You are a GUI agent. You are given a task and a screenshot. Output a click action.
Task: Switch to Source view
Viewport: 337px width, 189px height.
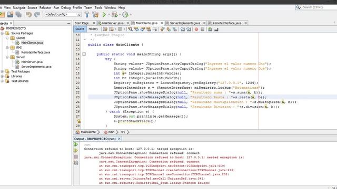80,29
